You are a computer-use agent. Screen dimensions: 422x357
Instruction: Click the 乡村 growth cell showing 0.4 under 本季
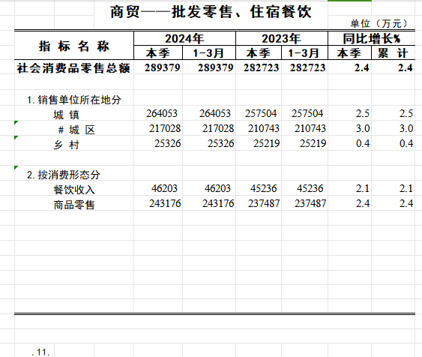[x=349, y=143]
